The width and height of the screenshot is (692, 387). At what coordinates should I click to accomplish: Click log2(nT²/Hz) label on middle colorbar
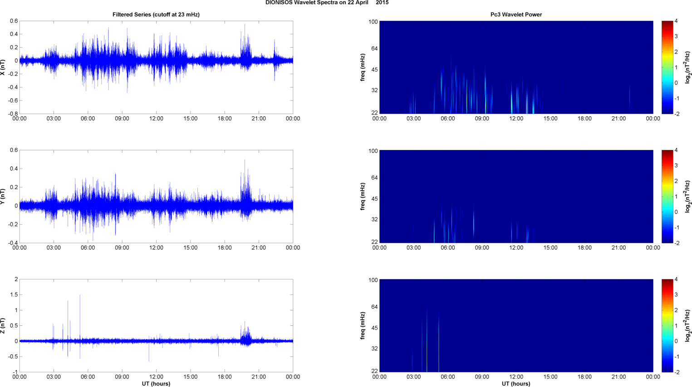pyautogui.click(x=688, y=196)
